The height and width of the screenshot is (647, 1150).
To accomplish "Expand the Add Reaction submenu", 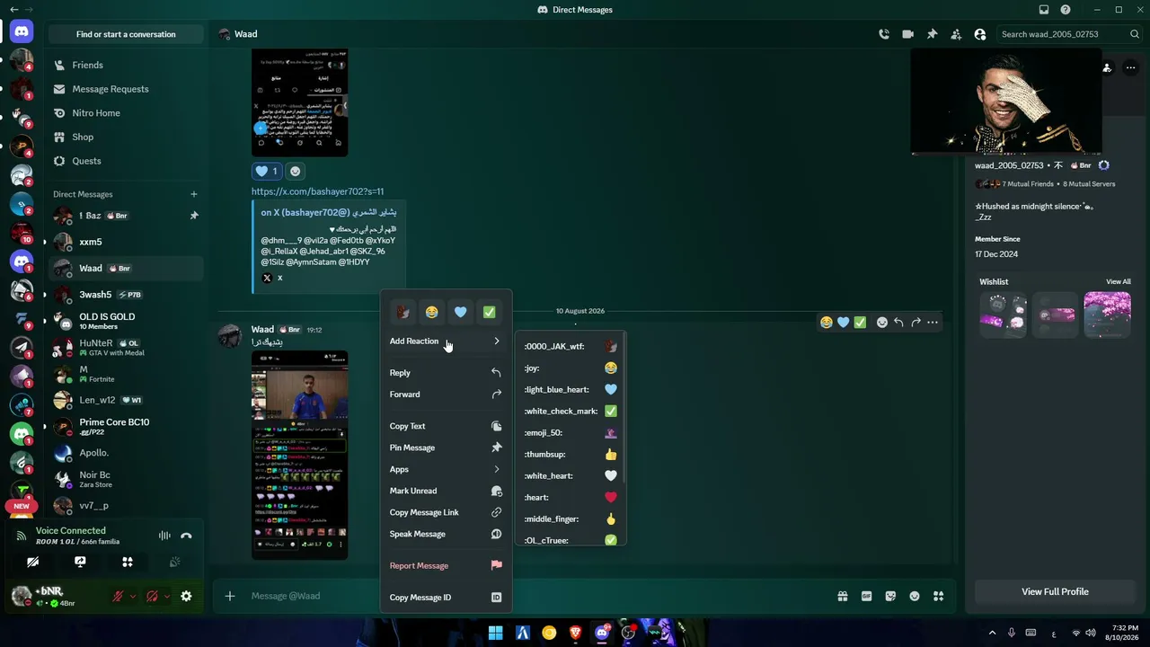I will tap(446, 341).
